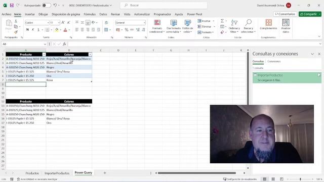Switch to the Conexiones tab

(274, 61)
